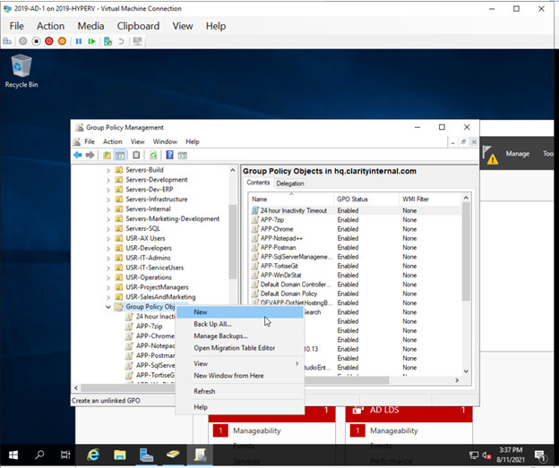559x468 pixels.
Task: Click the network icon in system tray
Action: [x=474, y=455]
